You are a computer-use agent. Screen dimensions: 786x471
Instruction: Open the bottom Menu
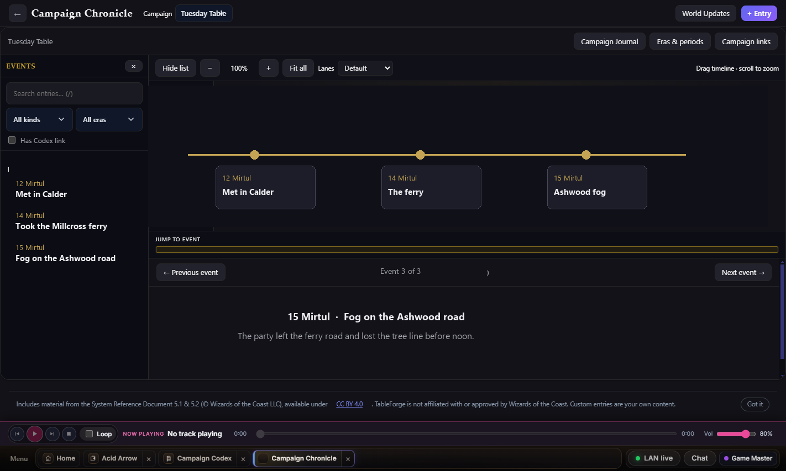click(19, 459)
